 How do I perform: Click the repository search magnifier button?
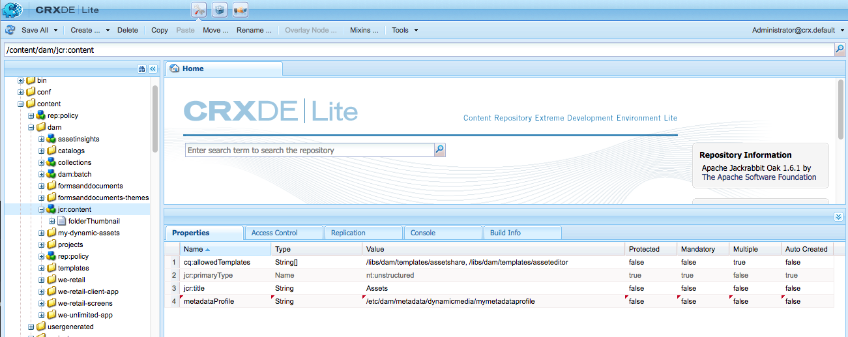click(440, 150)
